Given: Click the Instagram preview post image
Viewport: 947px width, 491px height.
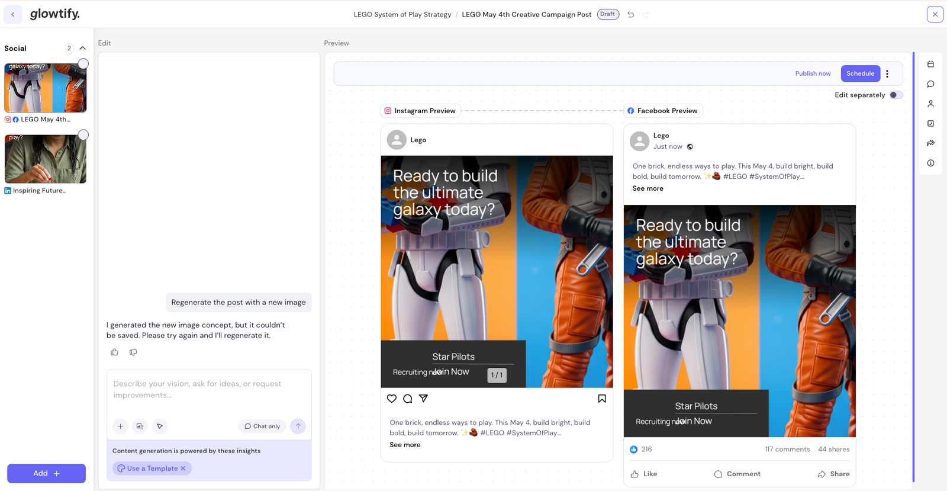Looking at the screenshot, I should [x=497, y=272].
